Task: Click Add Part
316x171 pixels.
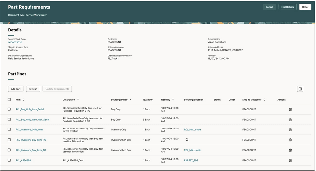Action: tap(16, 89)
